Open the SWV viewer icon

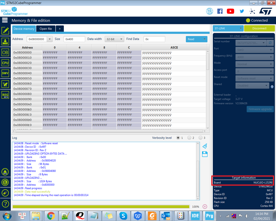coord(5,73)
